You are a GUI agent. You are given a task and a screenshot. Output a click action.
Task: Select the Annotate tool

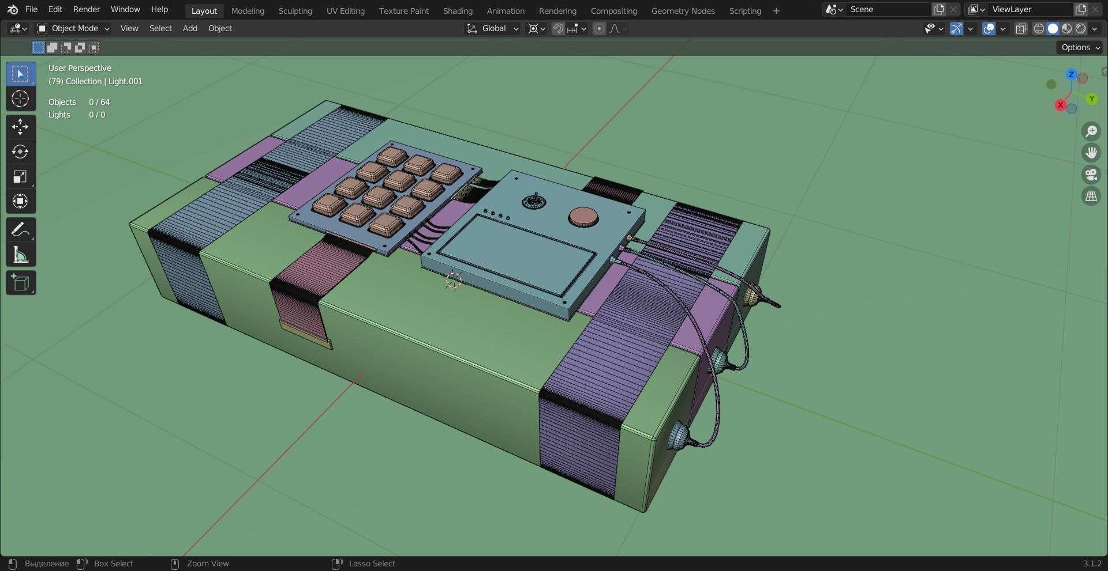pos(20,229)
